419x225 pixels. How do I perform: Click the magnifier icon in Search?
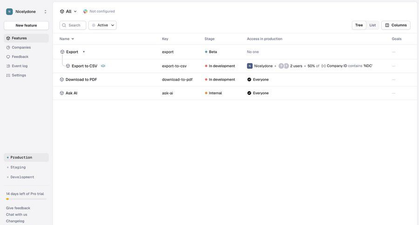(x=64, y=25)
